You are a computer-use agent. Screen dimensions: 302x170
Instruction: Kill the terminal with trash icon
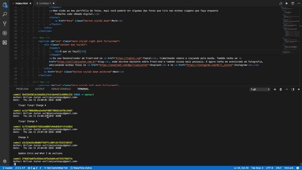tap(281, 89)
